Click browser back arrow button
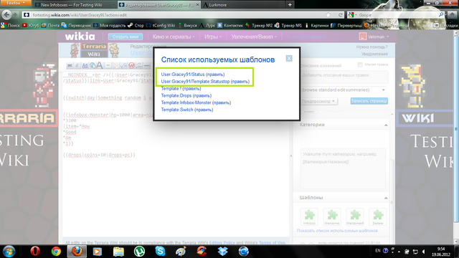459x258 pixels. coord(6,14)
